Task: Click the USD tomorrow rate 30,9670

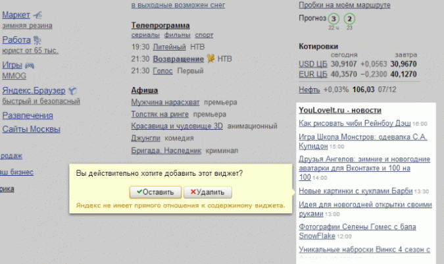Action: 403,64
